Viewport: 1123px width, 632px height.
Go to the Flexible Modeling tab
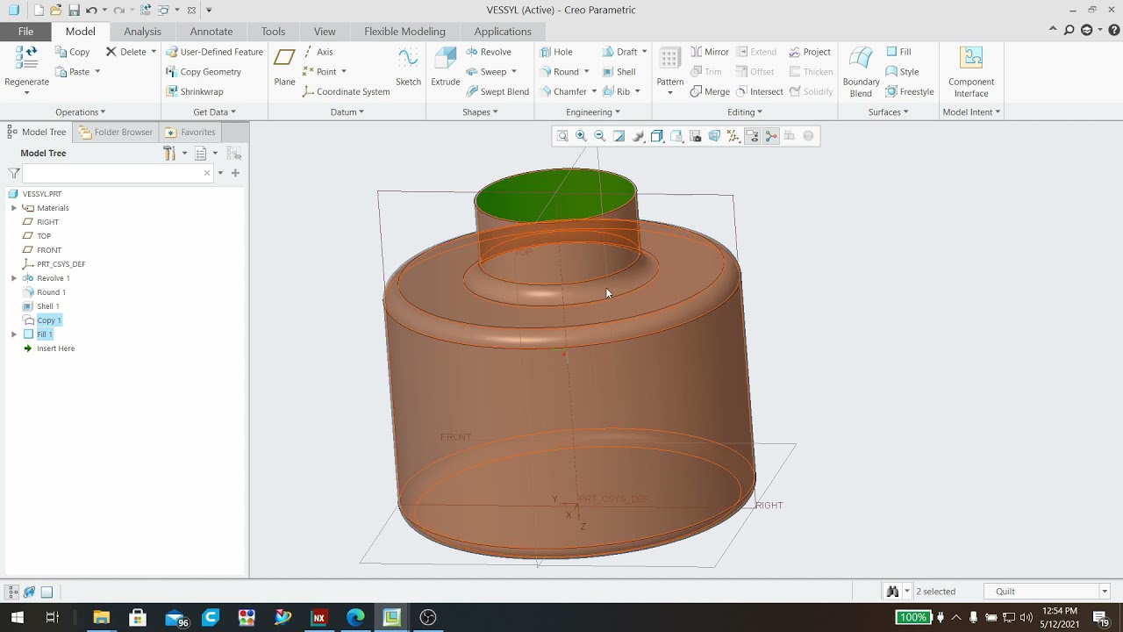(x=404, y=32)
